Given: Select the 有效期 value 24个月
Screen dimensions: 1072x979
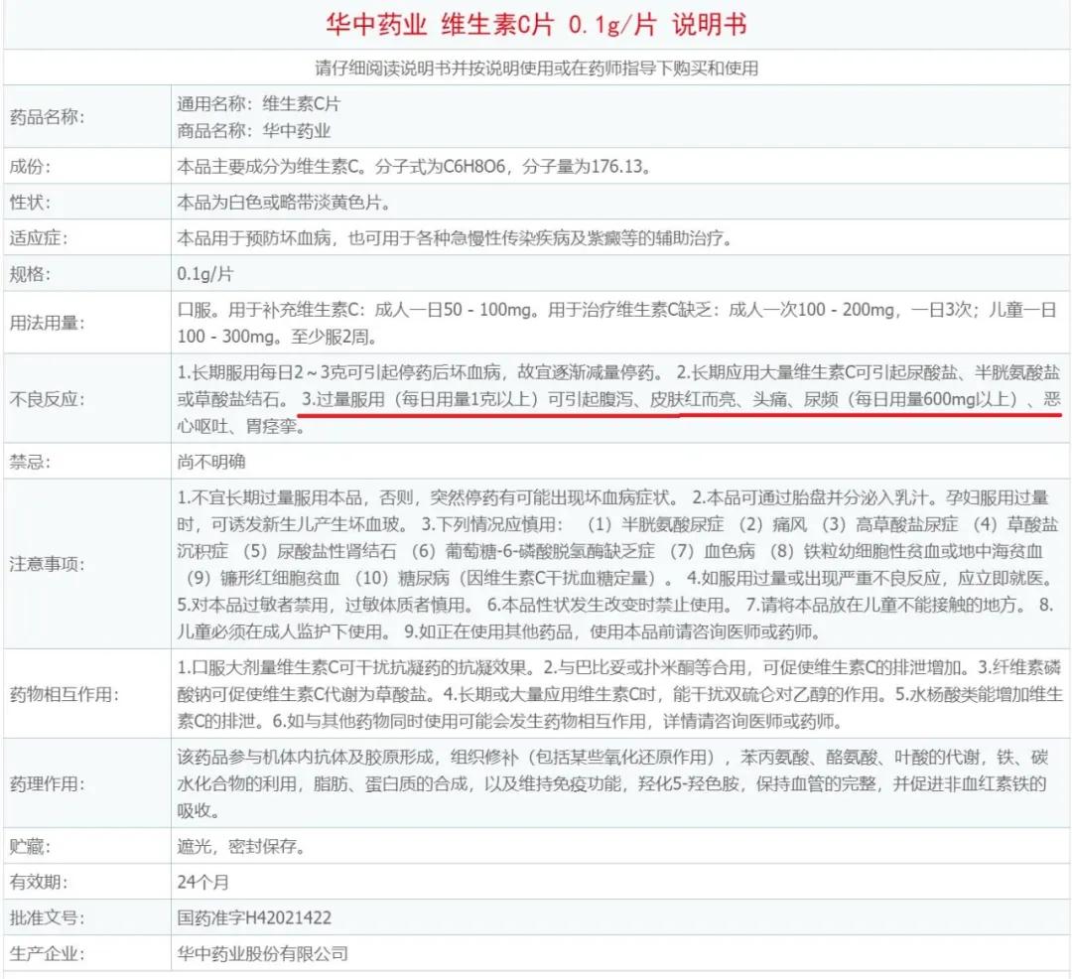Looking at the screenshot, I should (202, 883).
